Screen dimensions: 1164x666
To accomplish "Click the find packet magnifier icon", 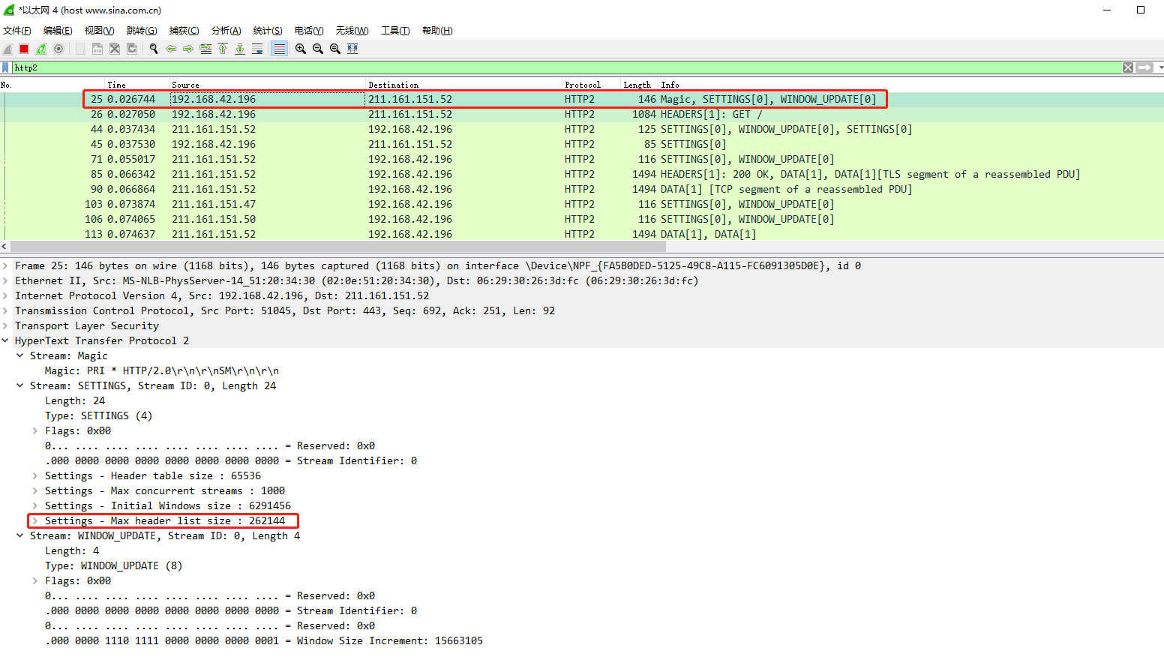I will click(152, 48).
